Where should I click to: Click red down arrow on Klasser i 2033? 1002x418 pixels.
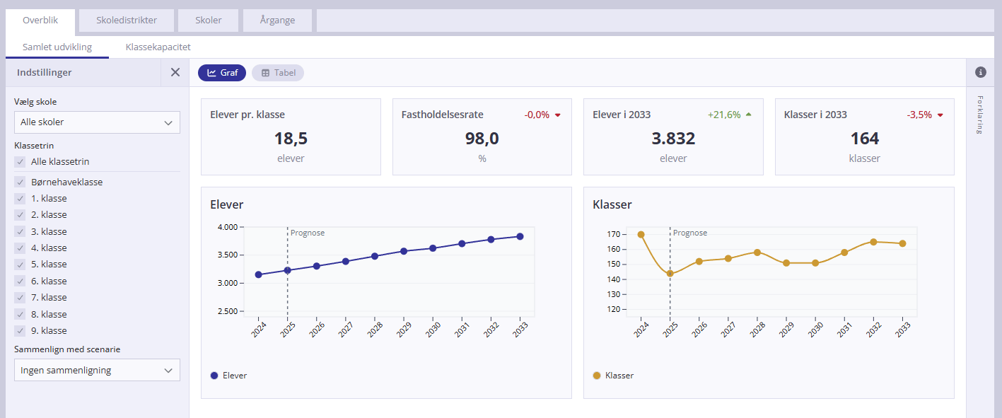tap(940, 115)
